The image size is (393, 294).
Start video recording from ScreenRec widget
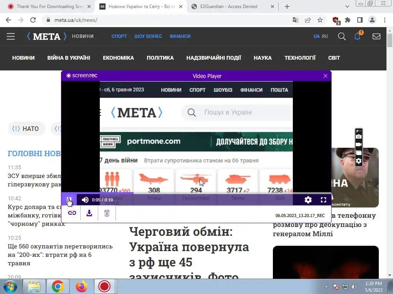359,144
